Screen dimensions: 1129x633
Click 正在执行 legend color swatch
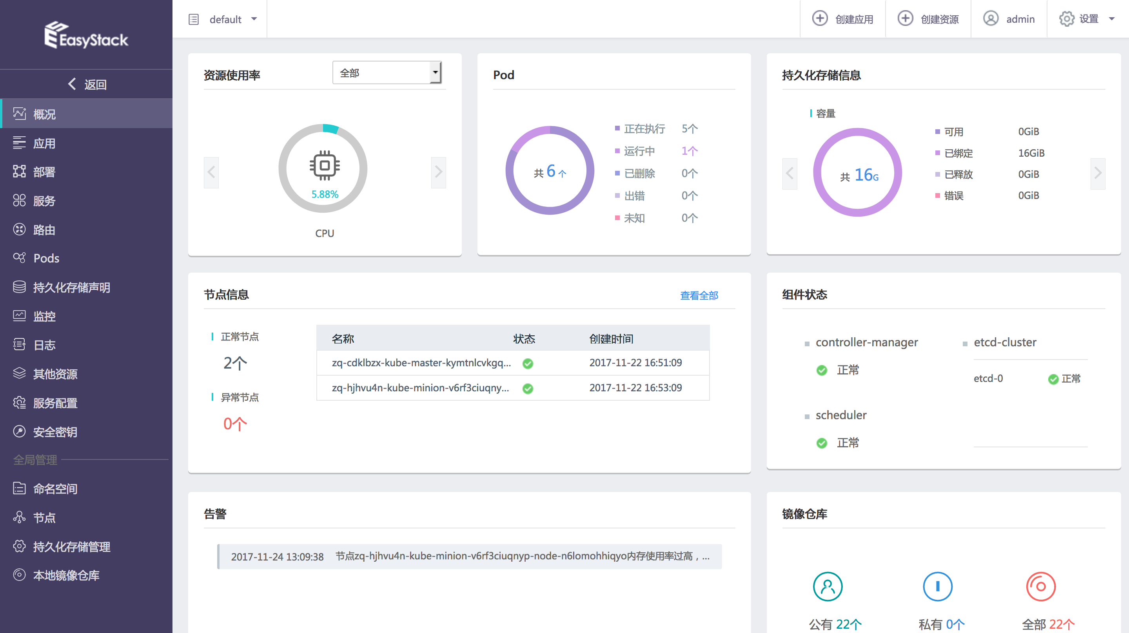(617, 128)
